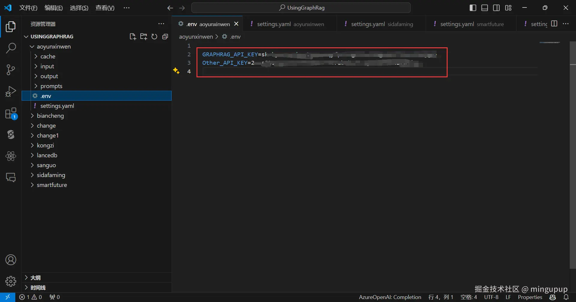Viewport: 576px width, 302px height.
Task: Expand the smartfuture folder
Action: pyautogui.click(x=32, y=185)
